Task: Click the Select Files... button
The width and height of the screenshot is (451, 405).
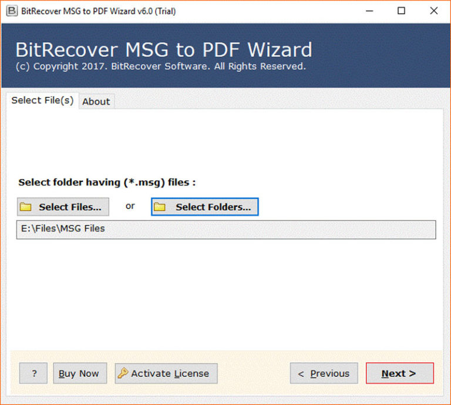Action: tap(63, 207)
